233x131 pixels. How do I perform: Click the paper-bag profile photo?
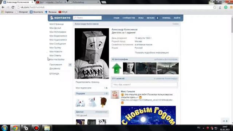pos(92,53)
